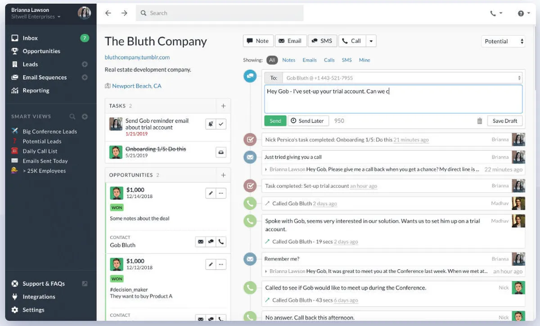Screen dimensions: 540x326
Task: Send SMS to contact Gob Bluth
Action: [x=211, y=242]
